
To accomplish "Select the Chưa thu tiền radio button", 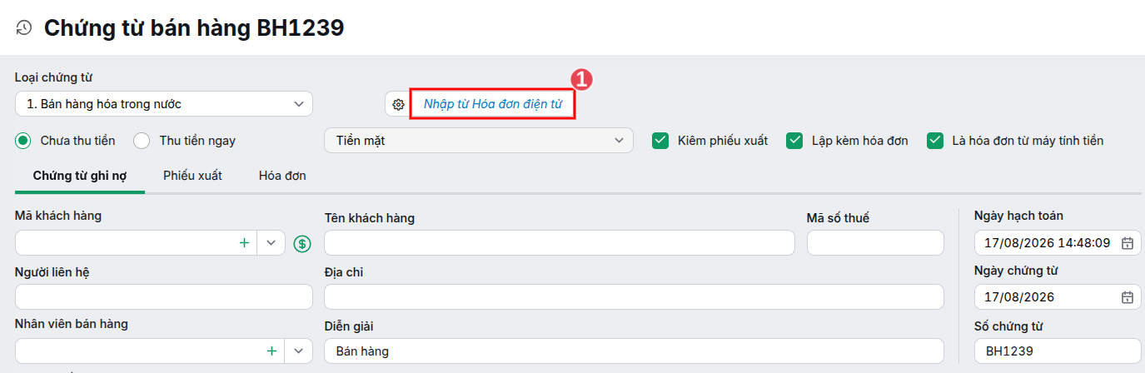I will pyautogui.click(x=23, y=141).
